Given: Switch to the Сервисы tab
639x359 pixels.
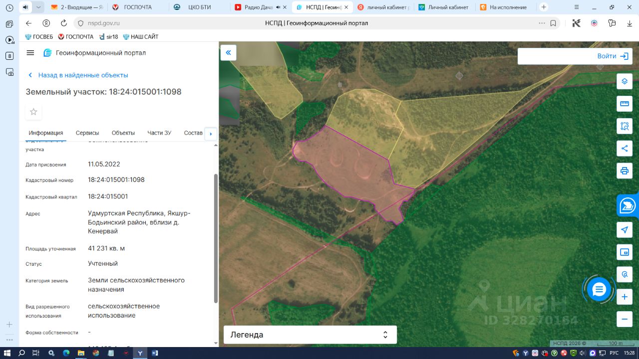Looking at the screenshot, I should click(x=87, y=133).
